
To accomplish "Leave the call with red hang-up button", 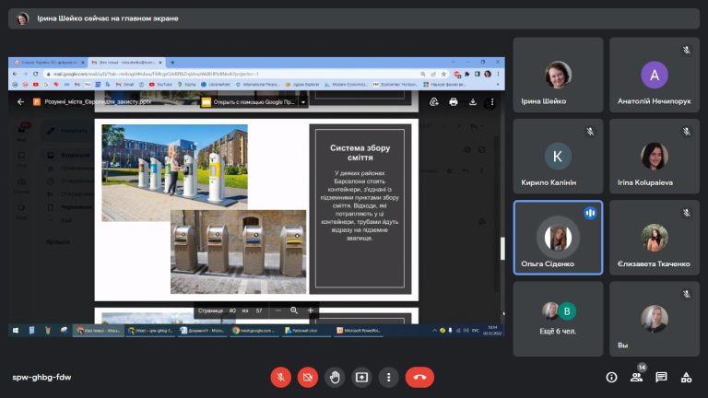I will [419, 377].
